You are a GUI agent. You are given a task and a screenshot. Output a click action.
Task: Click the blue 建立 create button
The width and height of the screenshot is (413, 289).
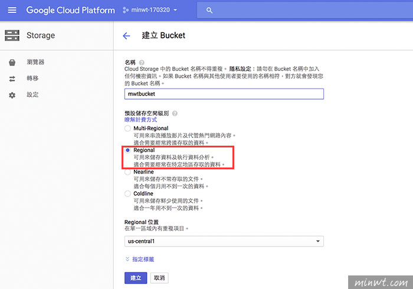click(x=136, y=278)
